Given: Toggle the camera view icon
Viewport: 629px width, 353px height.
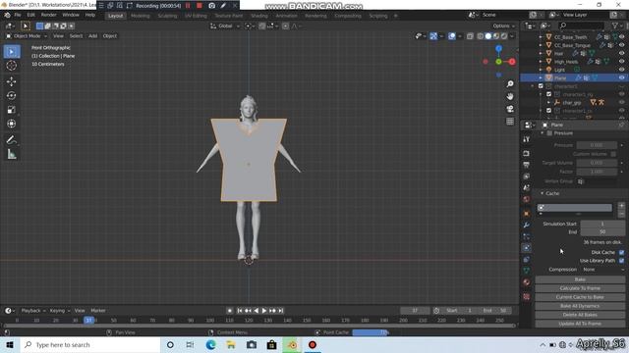Looking at the screenshot, I should coord(510,109).
